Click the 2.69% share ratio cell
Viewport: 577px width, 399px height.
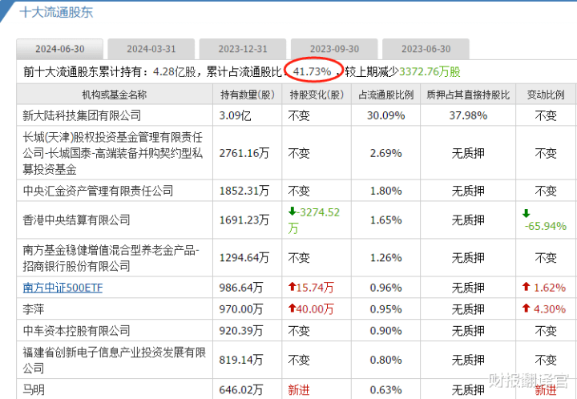tap(385, 153)
